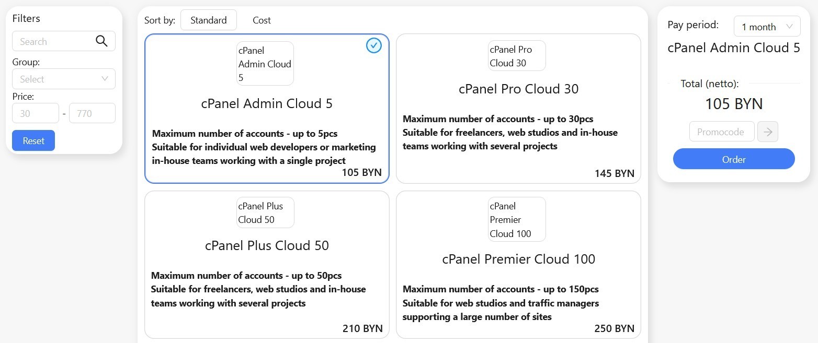The height and width of the screenshot is (343, 818).
Task: Sort plans by Standard
Action: (209, 20)
